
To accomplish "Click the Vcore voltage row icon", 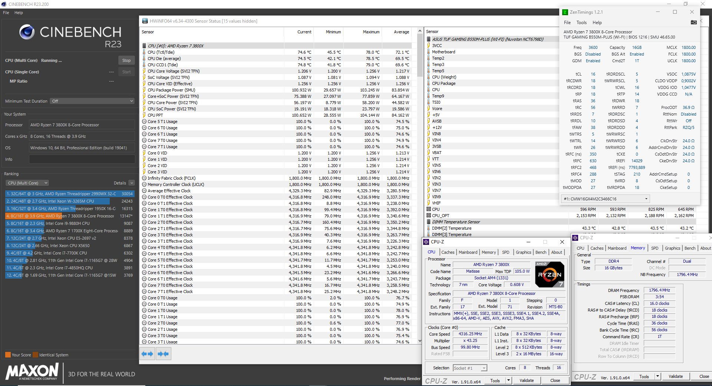I will pyautogui.click(x=429, y=109).
